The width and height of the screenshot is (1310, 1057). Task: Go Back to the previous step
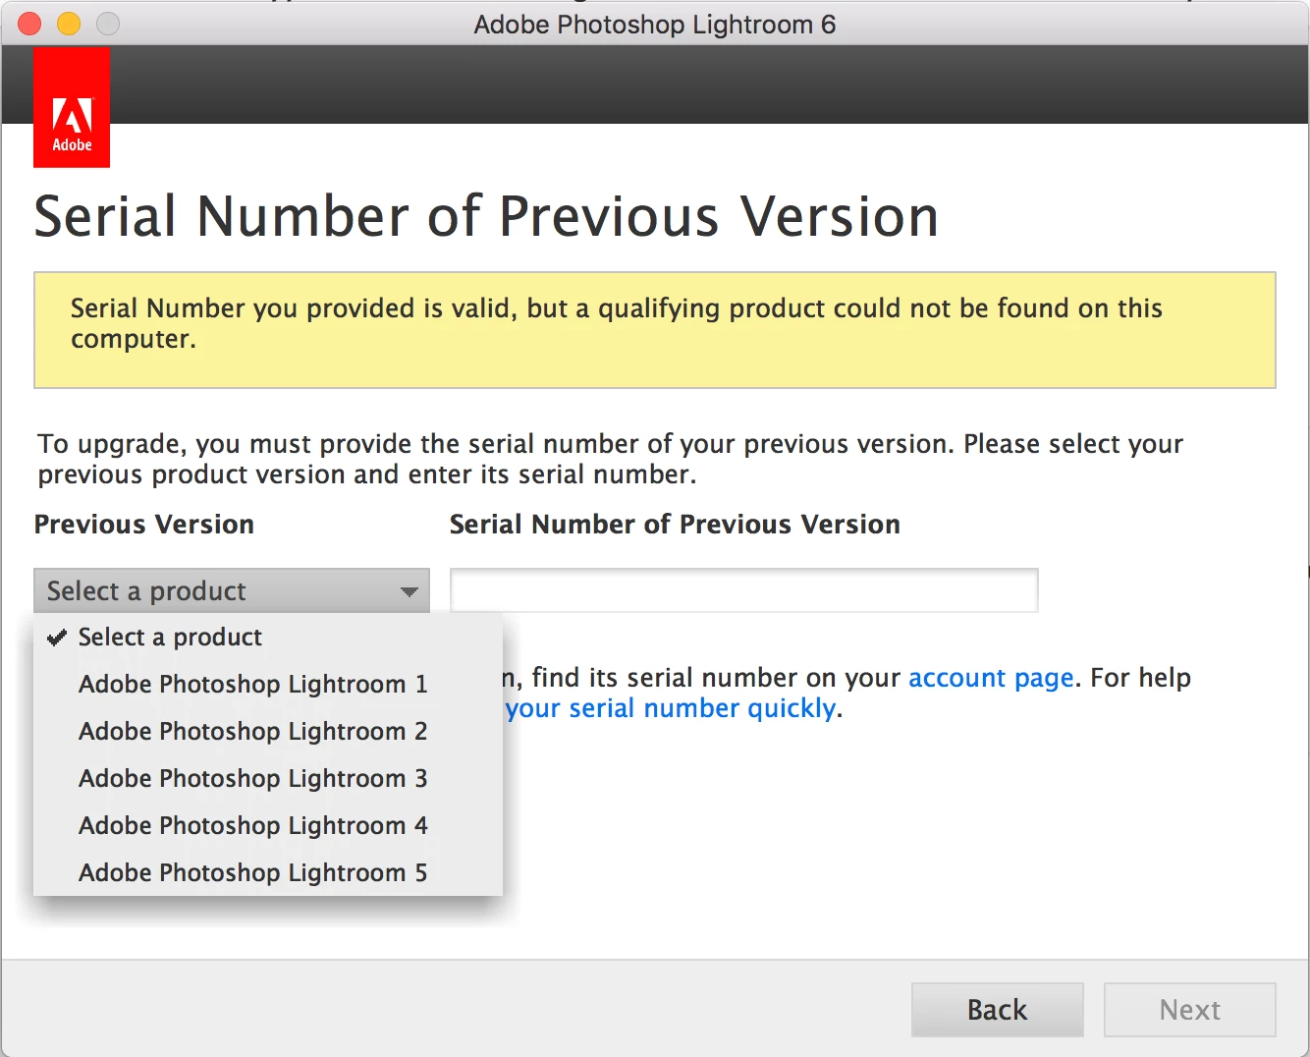point(997,1010)
